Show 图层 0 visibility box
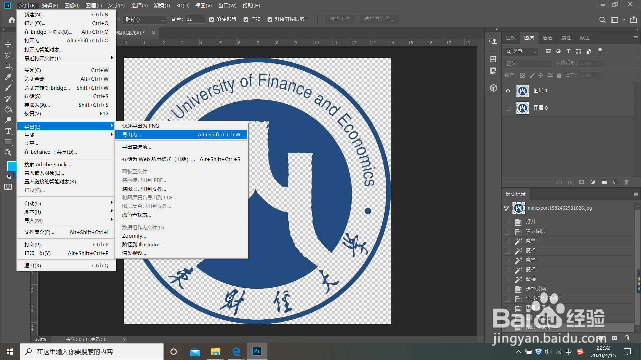The image size is (641, 360). (508, 108)
